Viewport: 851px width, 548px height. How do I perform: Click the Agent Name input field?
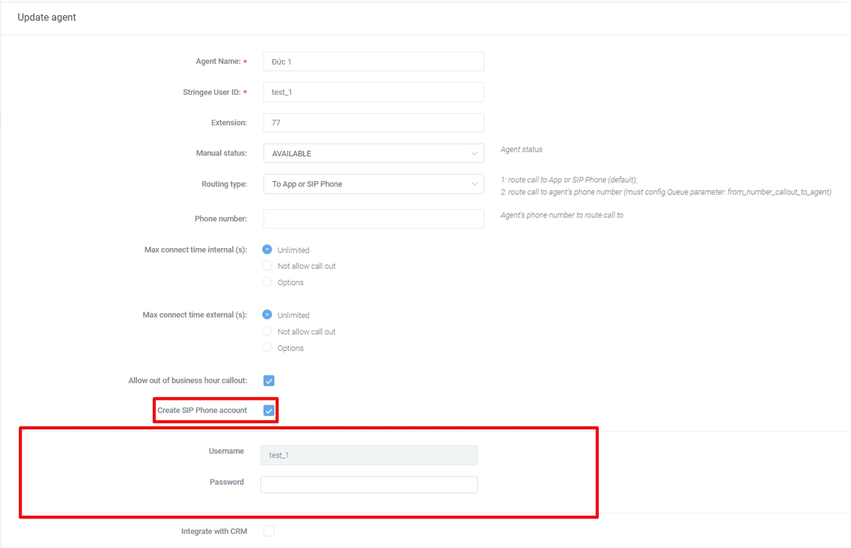[x=373, y=61]
